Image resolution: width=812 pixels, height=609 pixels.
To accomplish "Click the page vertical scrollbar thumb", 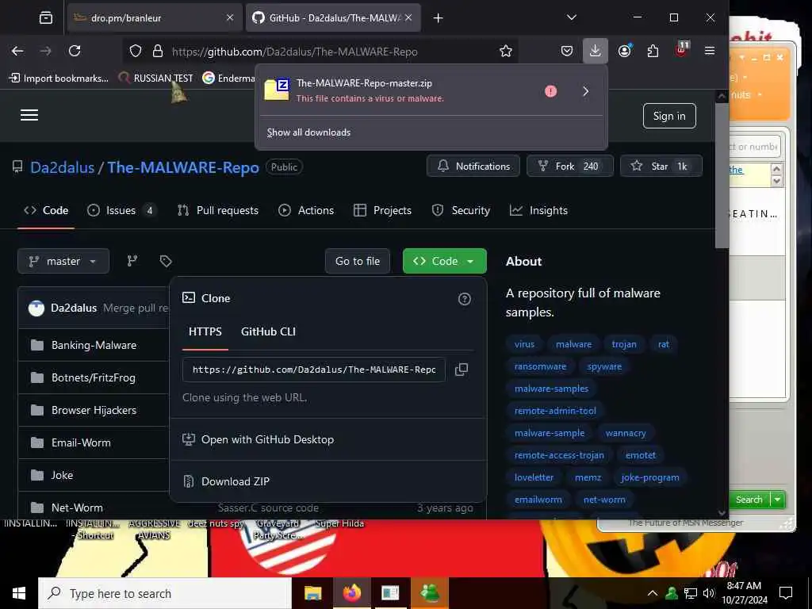I will pyautogui.click(x=722, y=175).
